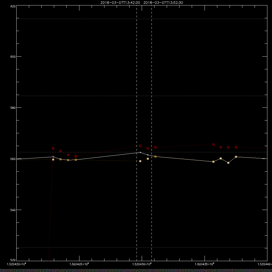272x272 pixels.
Task: Select the 540 y-axis label
Action: [13, 210]
